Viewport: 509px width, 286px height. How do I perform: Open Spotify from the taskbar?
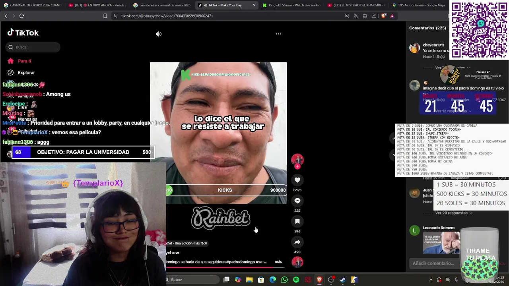(296, 280)
